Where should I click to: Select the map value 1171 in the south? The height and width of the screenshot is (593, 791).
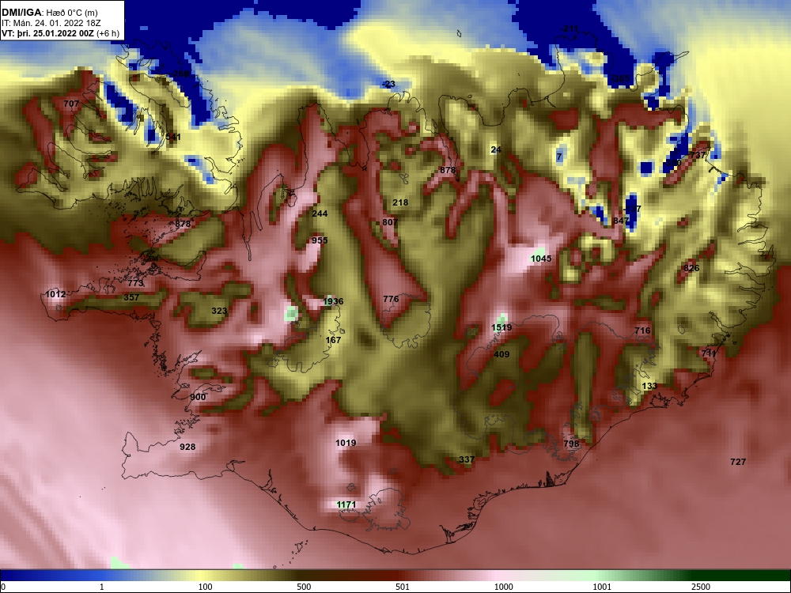(346, 504)
